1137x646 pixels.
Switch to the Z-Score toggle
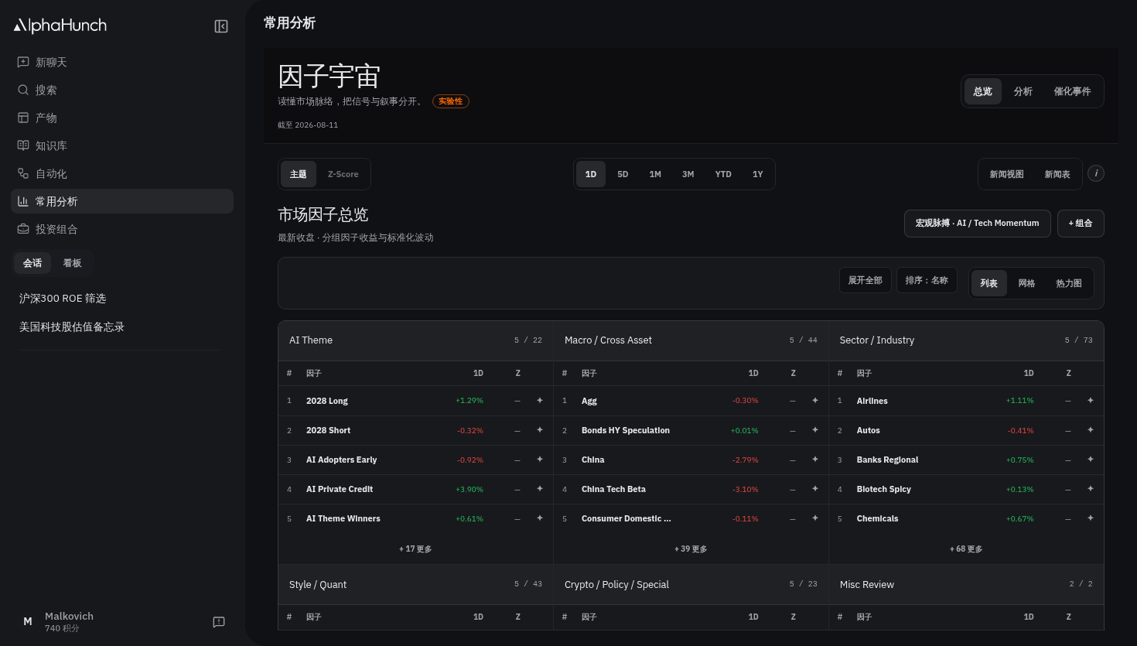coord(343,174)
